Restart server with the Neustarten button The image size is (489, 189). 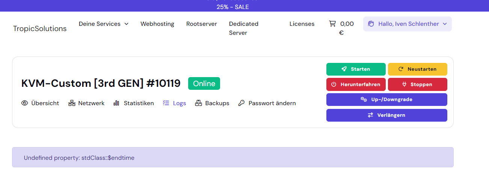pyautogui.click(x=417, y=69)
